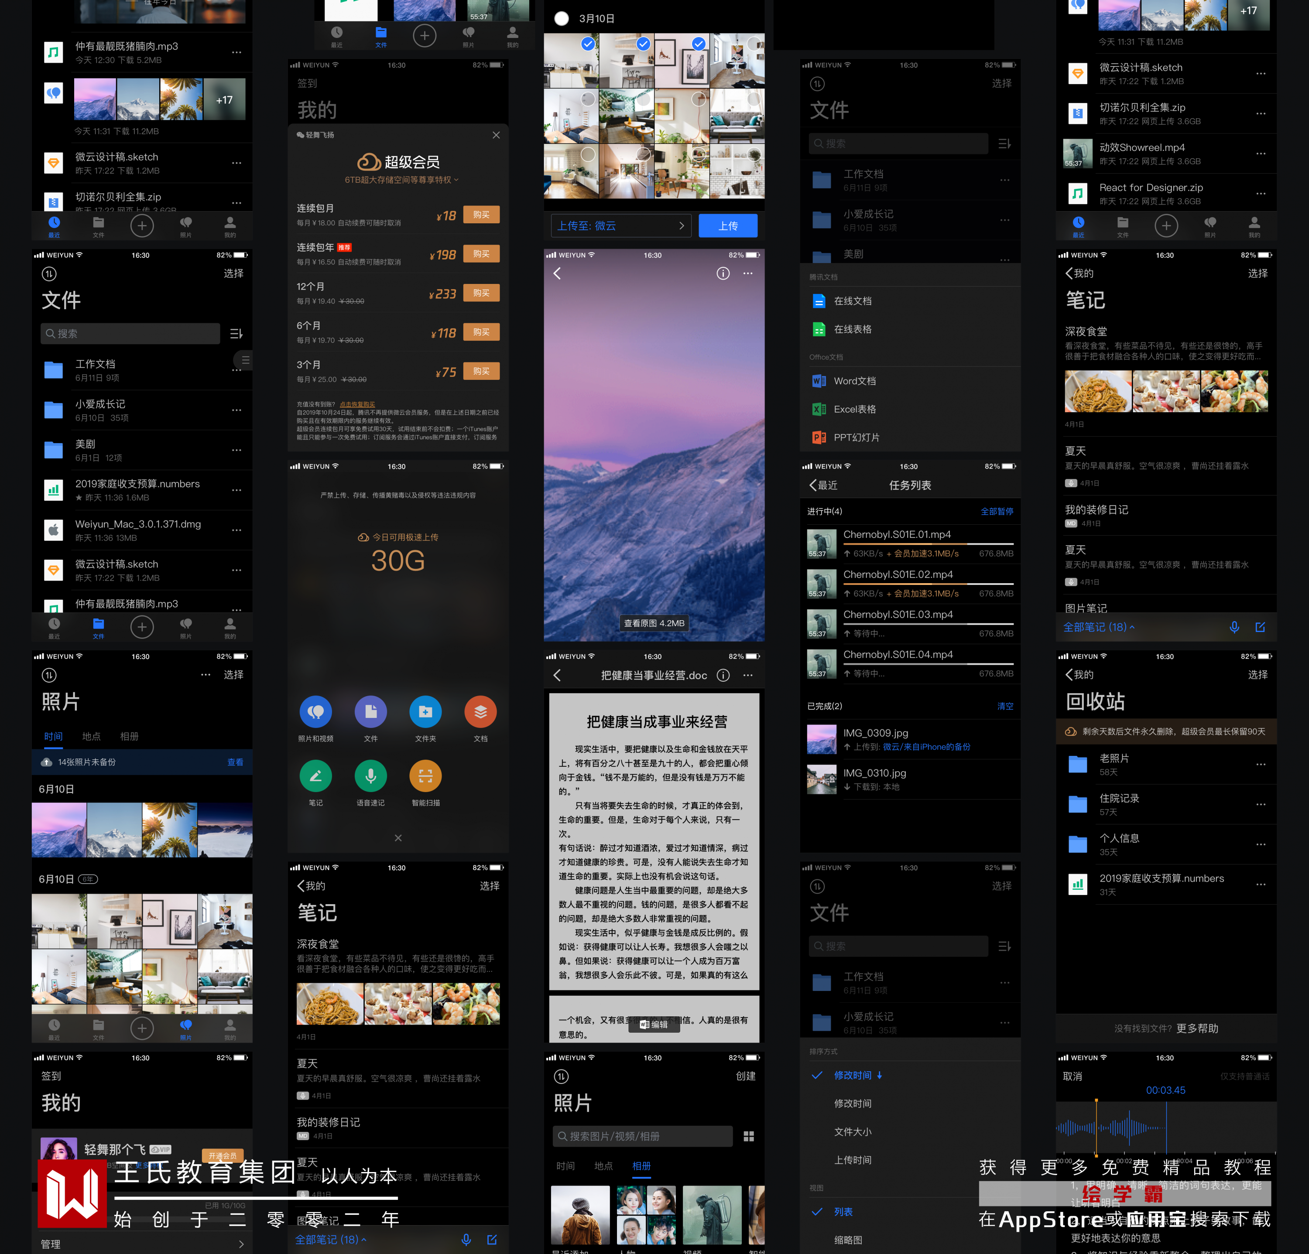Screen dimensions: 1309x1254
Task: Tap grid view icon beside 搜索图片/视频/相册
Action: coord(749,1137)
